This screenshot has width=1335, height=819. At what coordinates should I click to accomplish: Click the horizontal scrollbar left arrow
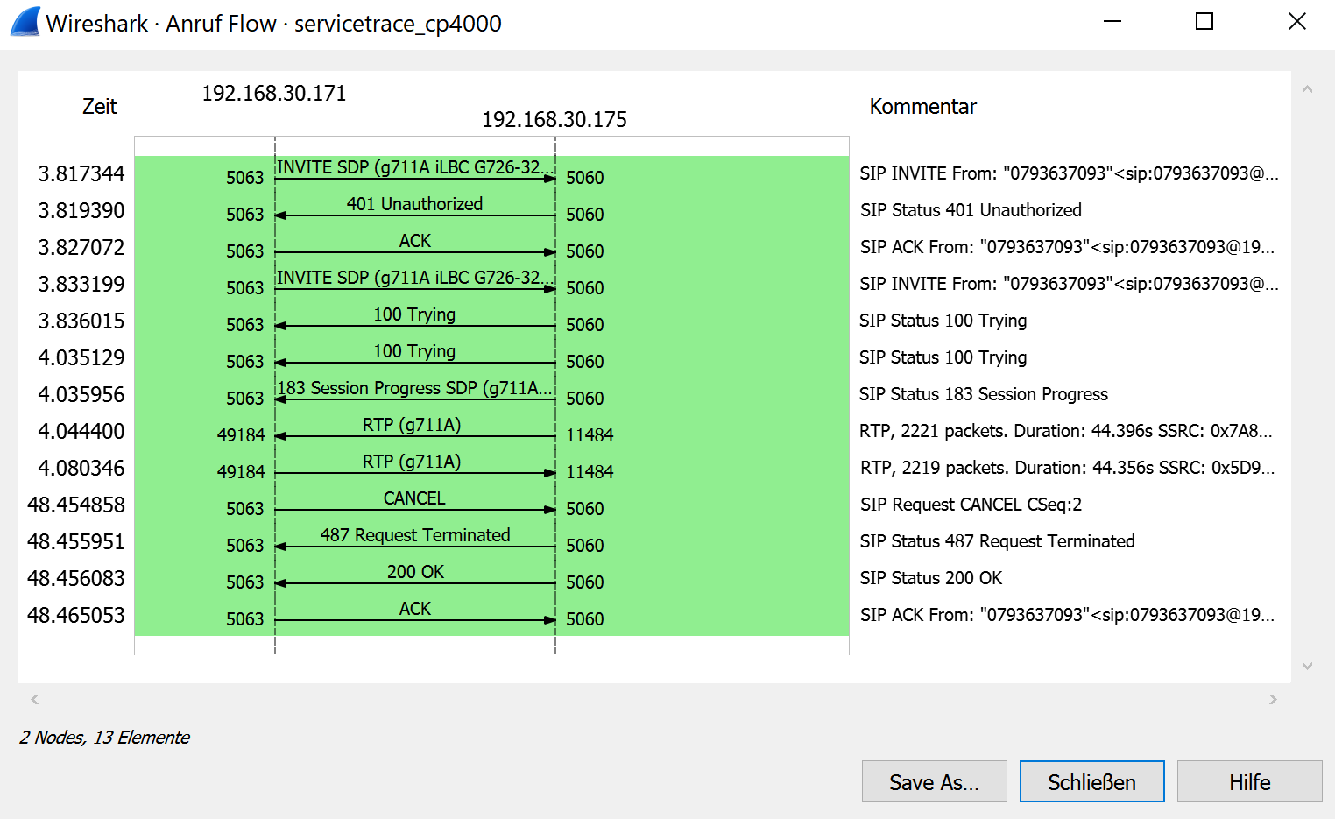[35, 699]
